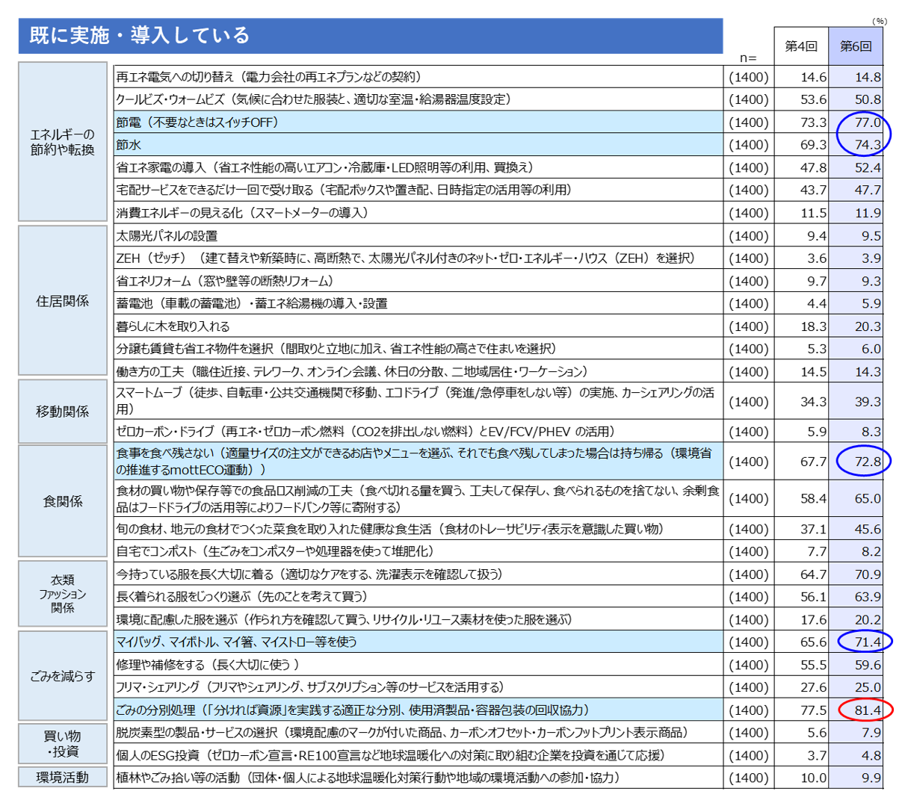Click the 太陽光パネルの設置 row text
The image size is (908, 800).
tap(167, 236)
